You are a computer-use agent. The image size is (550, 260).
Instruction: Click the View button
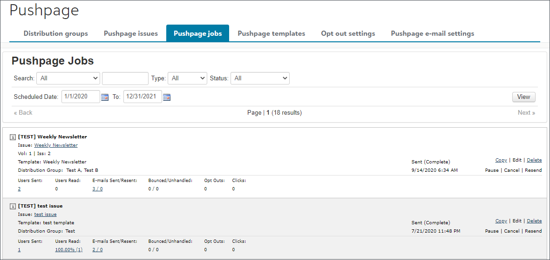coord(524,97)
